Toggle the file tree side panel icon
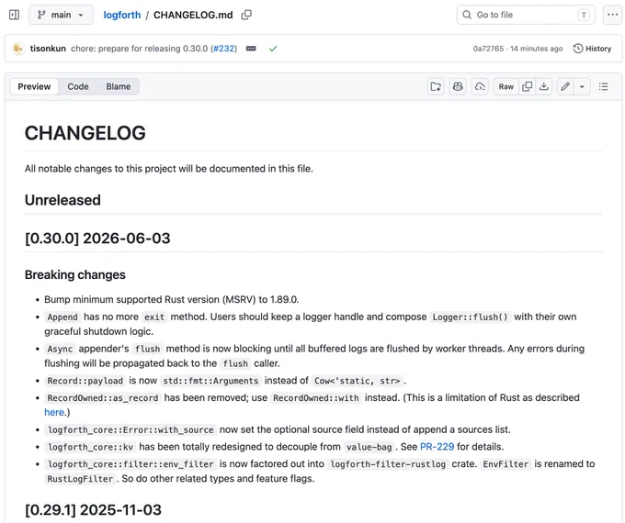 pos(15,15)
